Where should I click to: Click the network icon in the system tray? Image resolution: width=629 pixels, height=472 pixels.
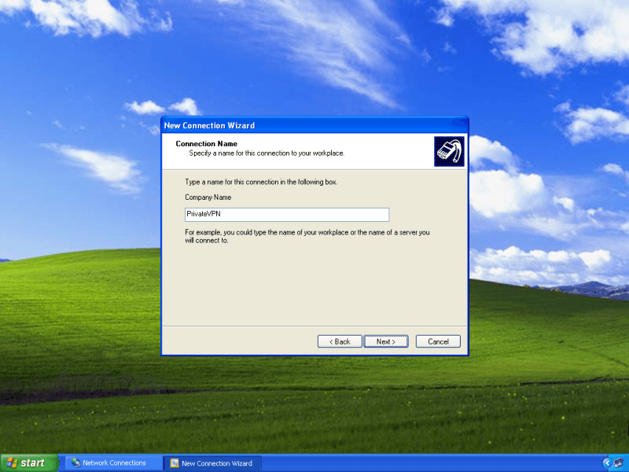pyautogui.click(x=618, y=463)
